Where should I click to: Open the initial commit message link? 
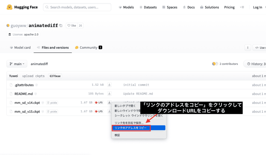coord(136,85)
